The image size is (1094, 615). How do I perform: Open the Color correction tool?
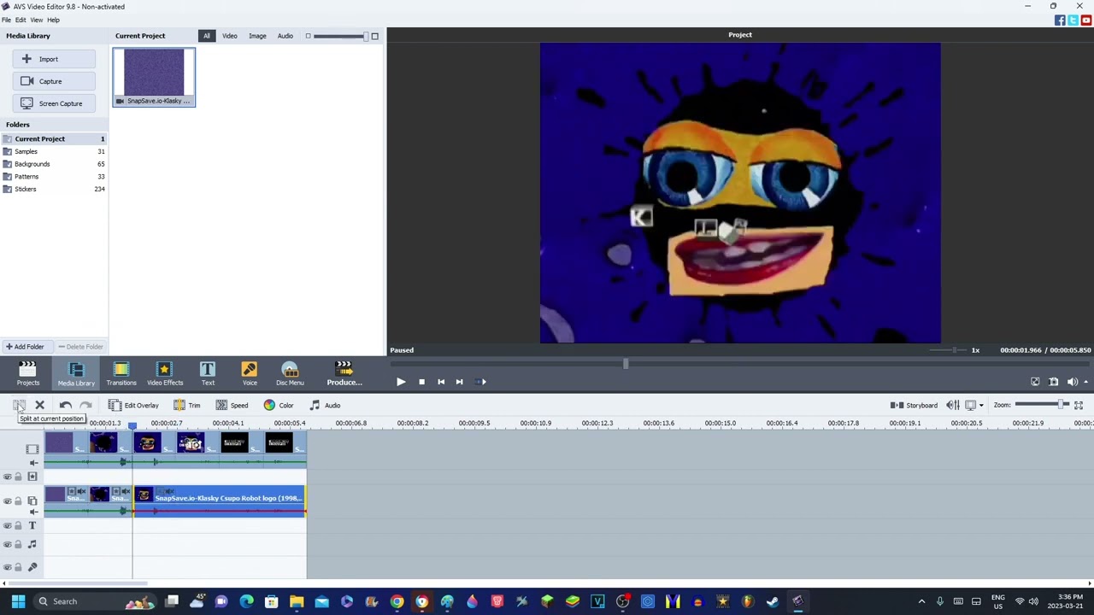click(x=279, y=405)
